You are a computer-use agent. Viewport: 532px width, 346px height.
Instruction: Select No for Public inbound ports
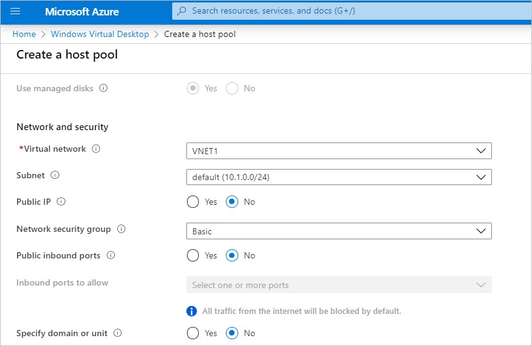(x=232, y=255)
